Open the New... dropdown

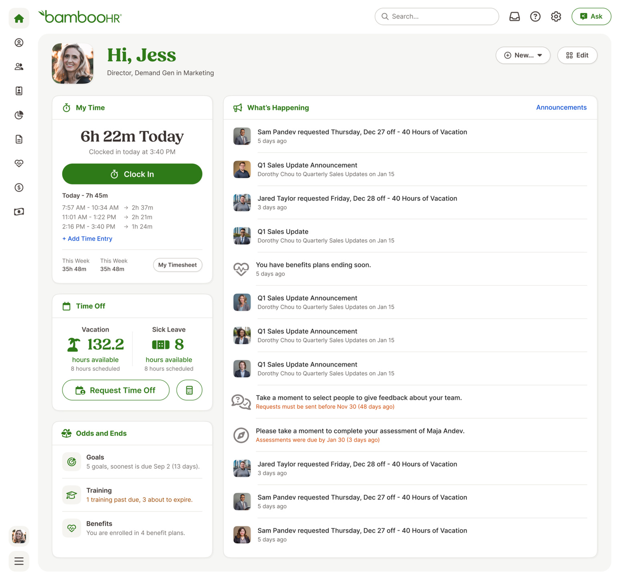tap(523, 55)
